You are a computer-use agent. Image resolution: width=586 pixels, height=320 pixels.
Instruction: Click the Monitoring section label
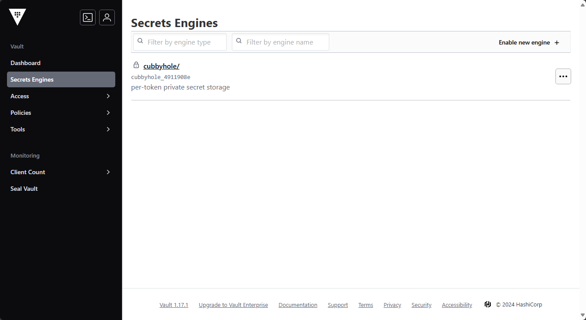click(25, 155)
